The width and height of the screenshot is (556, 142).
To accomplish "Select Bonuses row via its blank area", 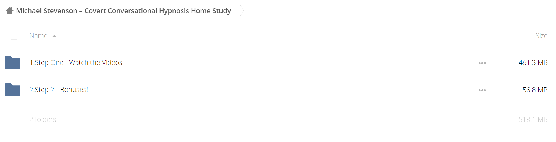I will 282,90.
